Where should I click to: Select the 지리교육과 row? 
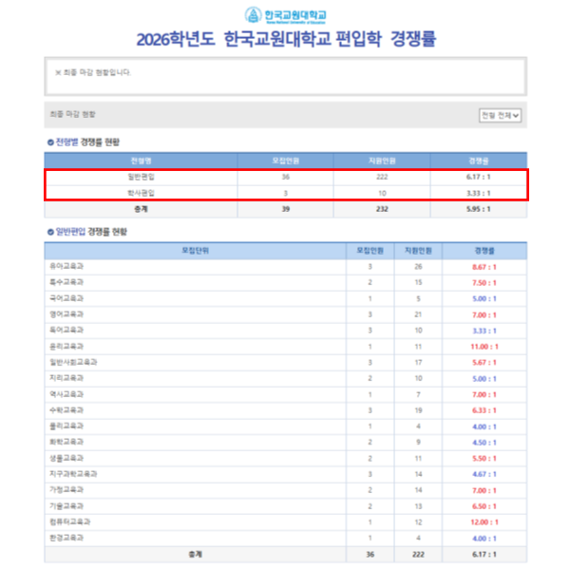[x=286, y=378]
